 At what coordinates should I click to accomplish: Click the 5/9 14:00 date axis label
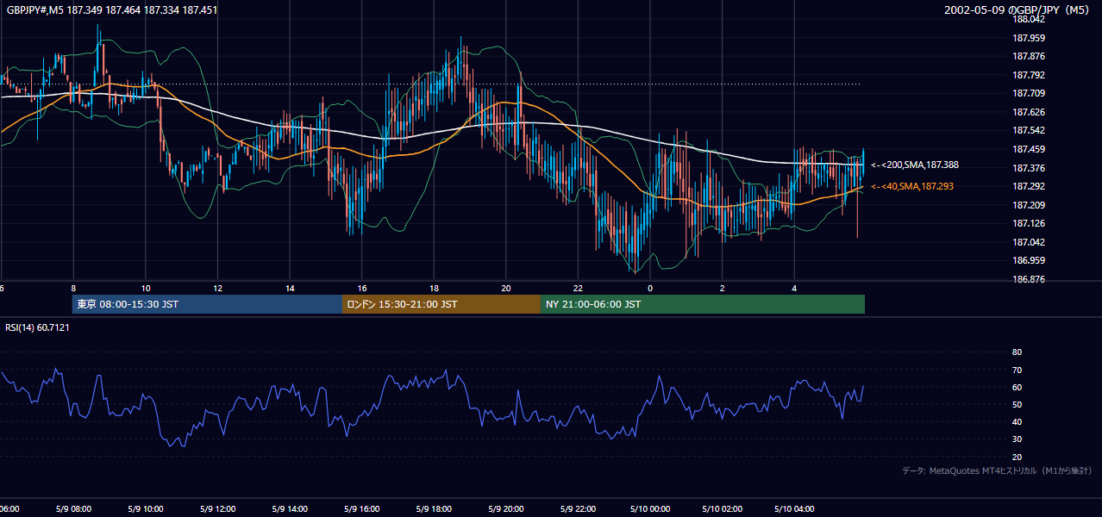tap(290, 509)
